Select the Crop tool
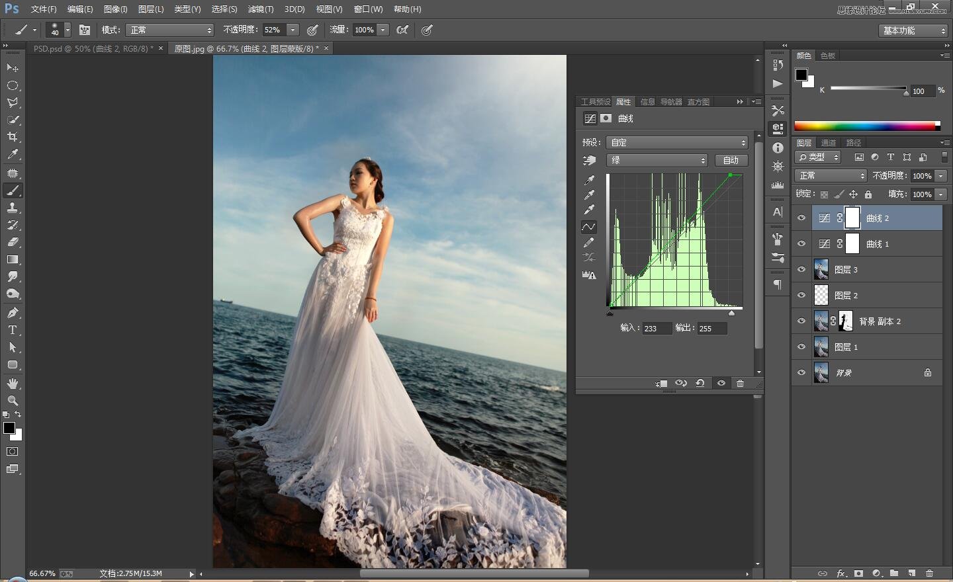The height and width of the screenshot is (582, 953). click(13, 137)
